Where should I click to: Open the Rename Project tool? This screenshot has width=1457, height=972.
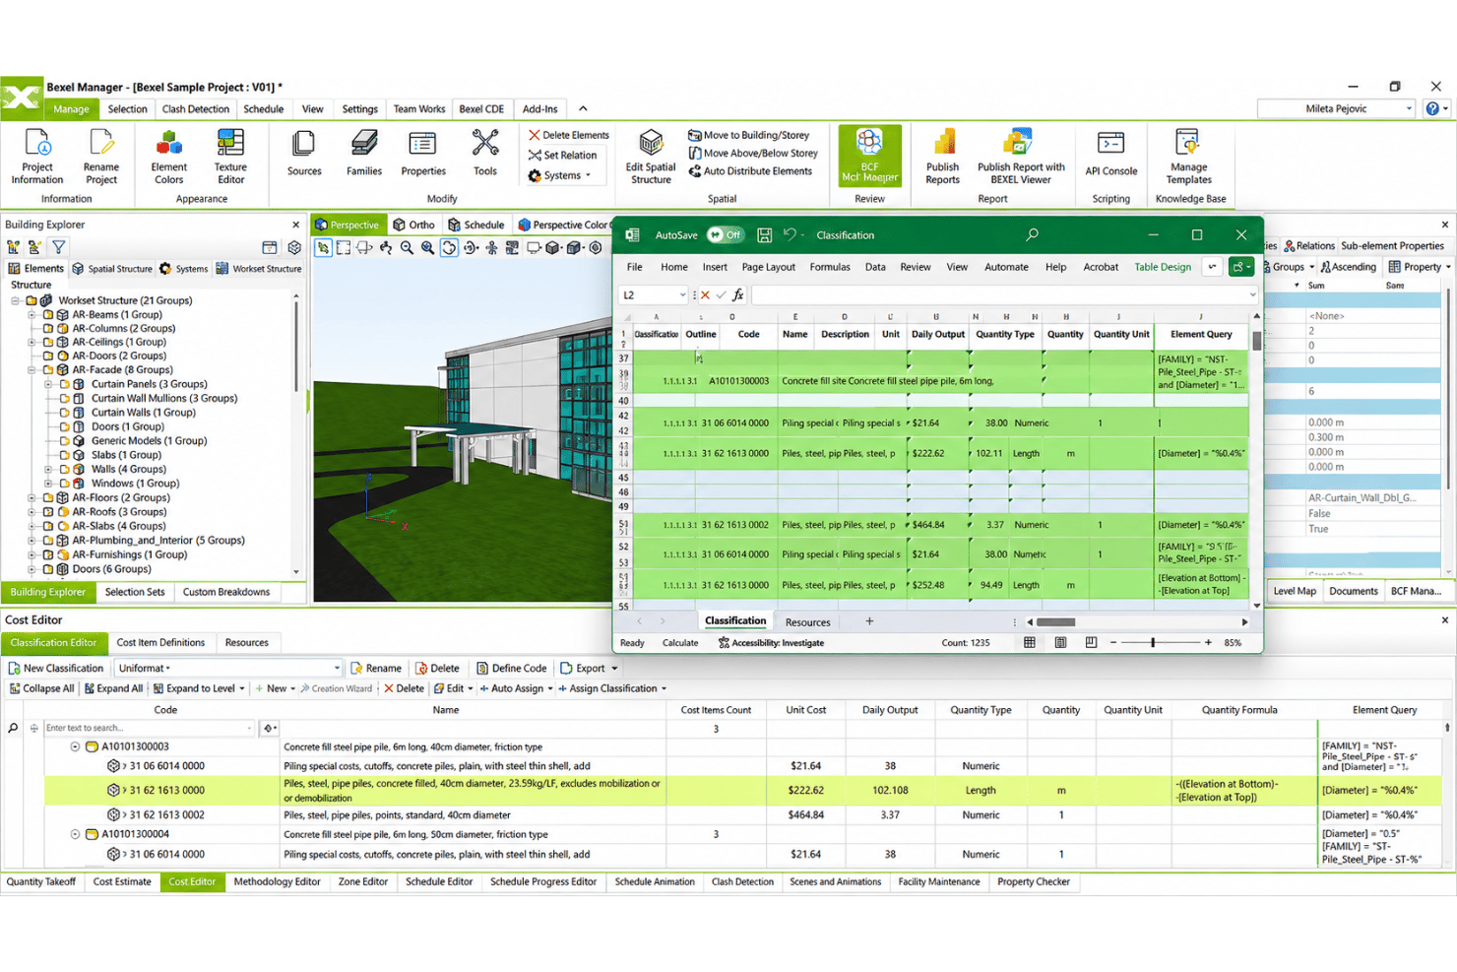(x=100, y=157)
